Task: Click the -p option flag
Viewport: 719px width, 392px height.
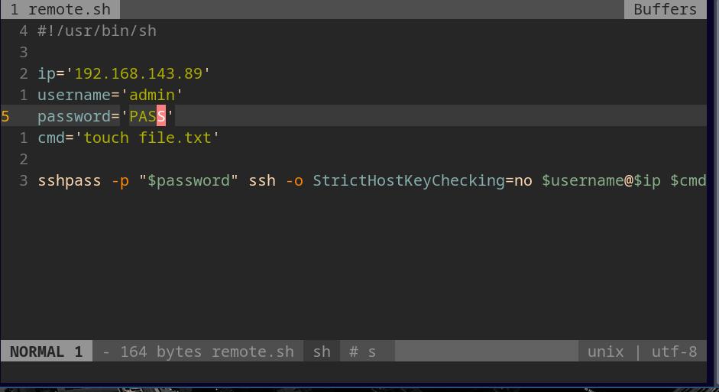Action: click(120, 180)
